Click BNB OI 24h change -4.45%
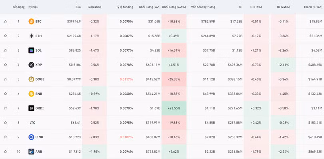The image size is (324, 159). [283, 94]
